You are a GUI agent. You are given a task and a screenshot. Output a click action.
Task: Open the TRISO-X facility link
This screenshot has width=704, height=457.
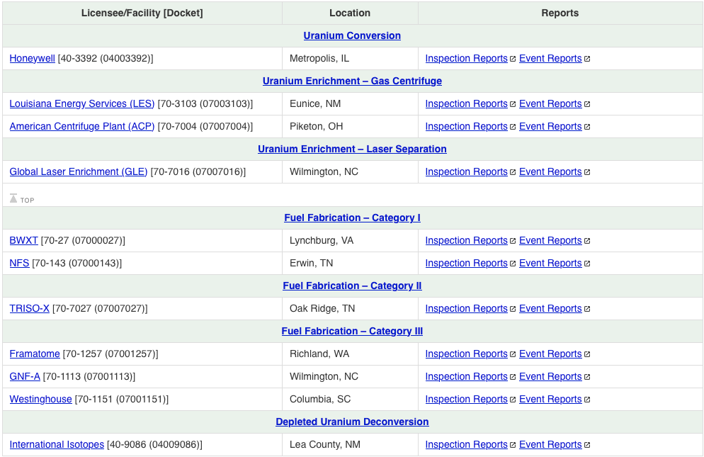pos(30,308)
